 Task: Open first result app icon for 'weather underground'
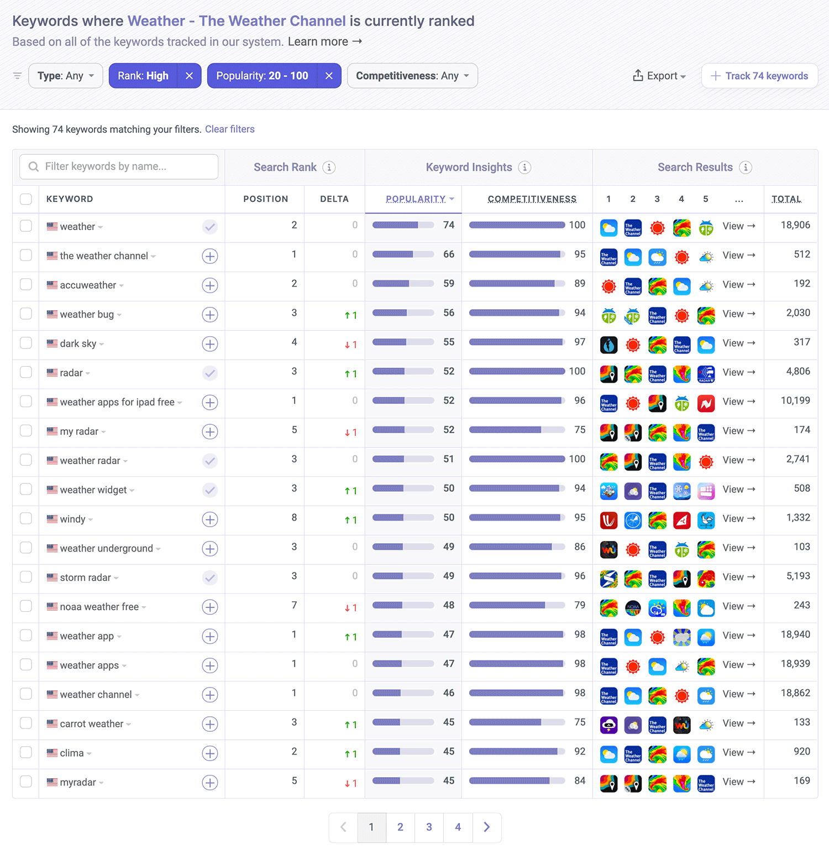pos(608,549)
